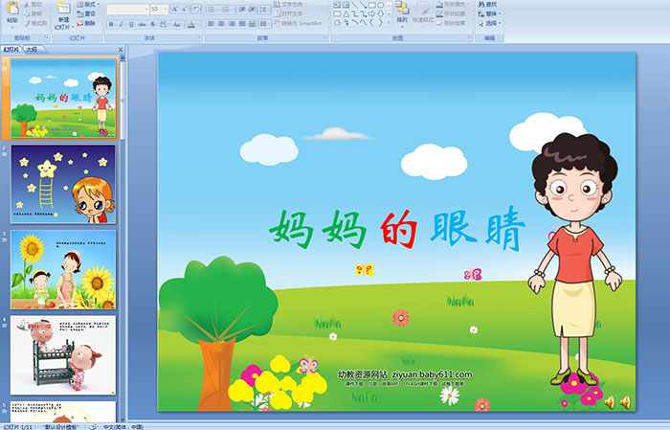This screenshot has width=670, height=430.
Task: Toggle italic formatting
Action: pos(121,24)
